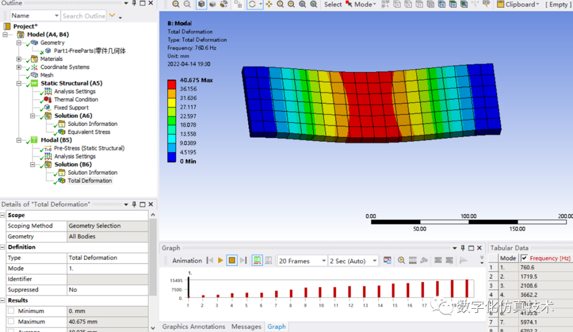The height and width of the screenshot is (332, 573).
Task: Open the 20 Frames dropdown
Action: pos(324,261)
